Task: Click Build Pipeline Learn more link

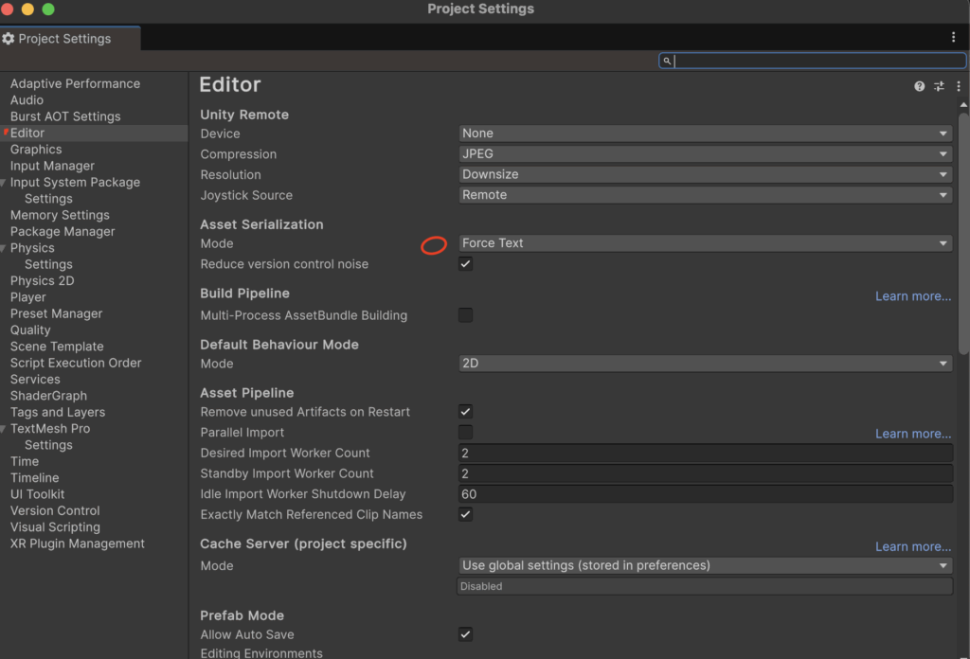Action: coord(913,296)
